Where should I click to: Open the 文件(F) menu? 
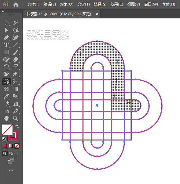(33, 4)
